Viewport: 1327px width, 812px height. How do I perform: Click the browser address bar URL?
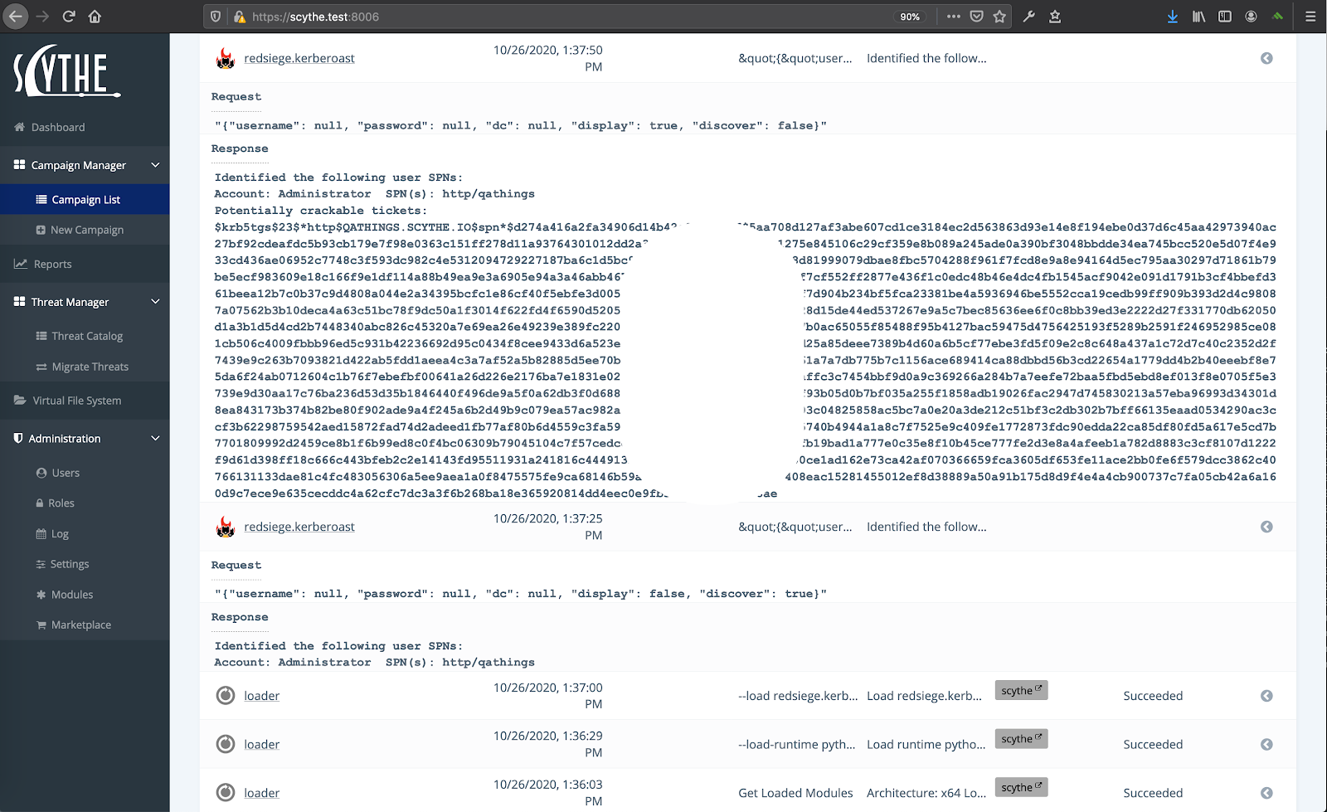click(316, 17)
